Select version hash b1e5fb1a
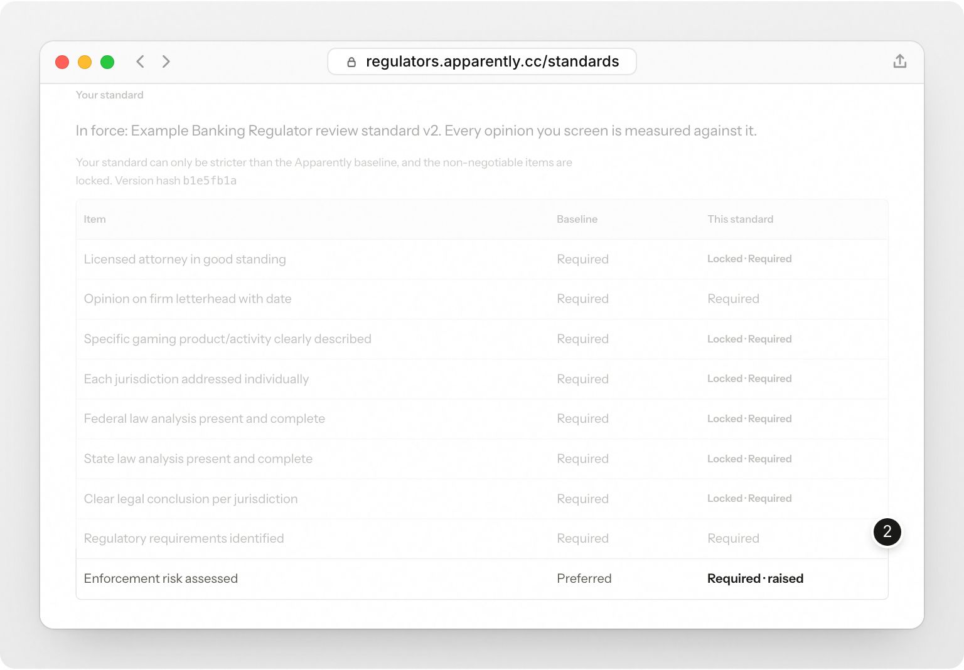Viewport: 964px width, 670px height. coord(210,181)
